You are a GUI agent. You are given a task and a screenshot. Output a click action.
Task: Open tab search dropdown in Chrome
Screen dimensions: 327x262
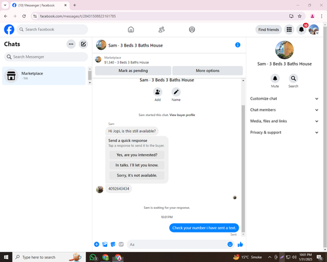(5, 5)
